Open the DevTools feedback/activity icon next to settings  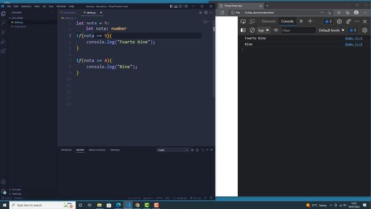point(348,21)
